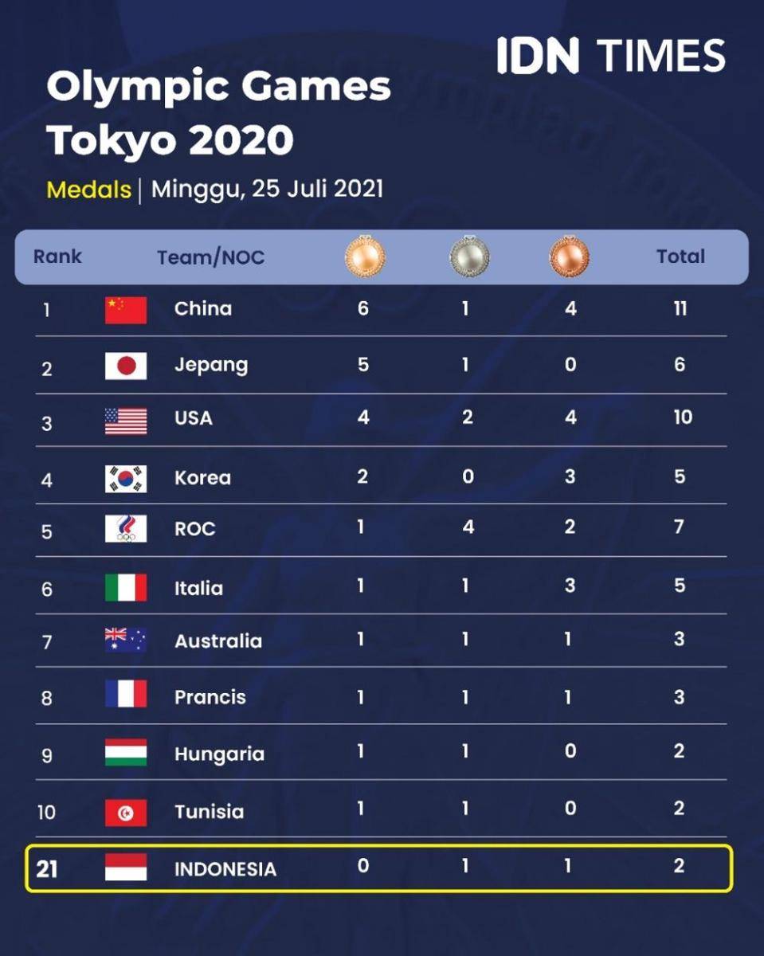Viewport: 764px width, 956px height.
Task: Click the USA flag icon
Action: point(126,421)
